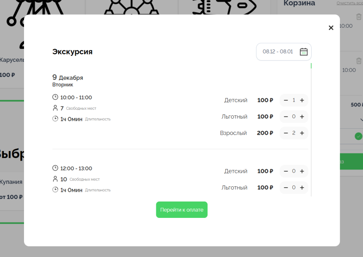The width and height of the screenshot is (363, 257).
Task: Decrease Взрослый ticket count by one
Action: point(286,133)
